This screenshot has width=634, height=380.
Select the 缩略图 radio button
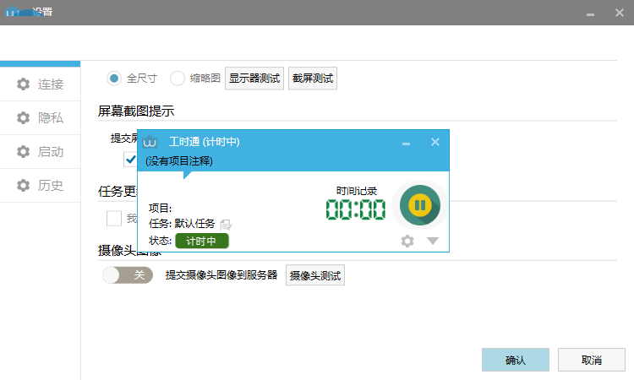click(178, 78)
